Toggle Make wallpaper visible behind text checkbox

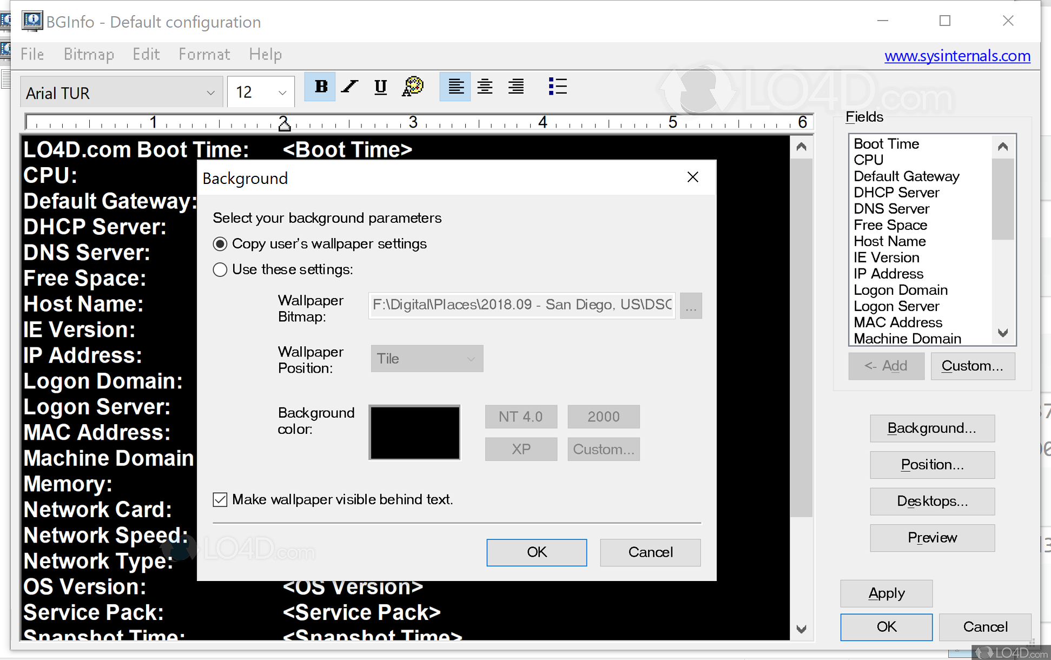220,499
